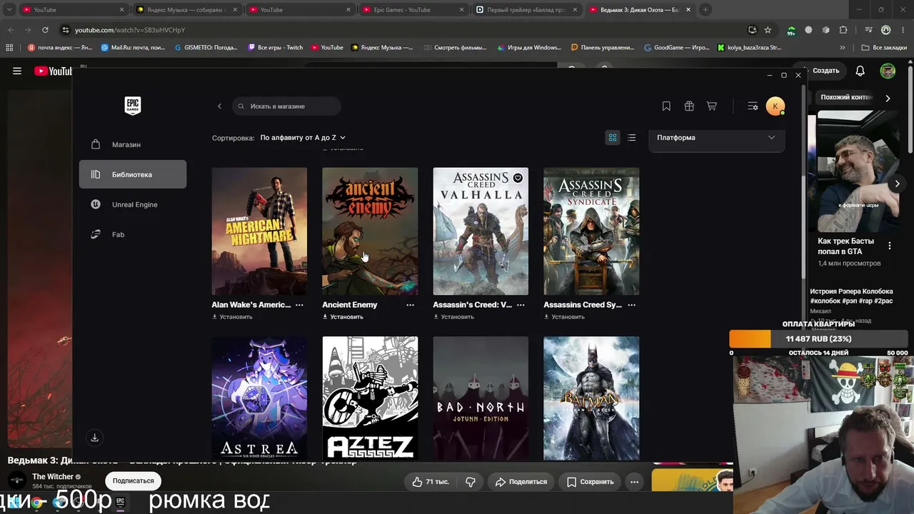Open the Aztez game cover
Image resolution: width=914 pixels, height=514 pixels.
pos(370,398)
